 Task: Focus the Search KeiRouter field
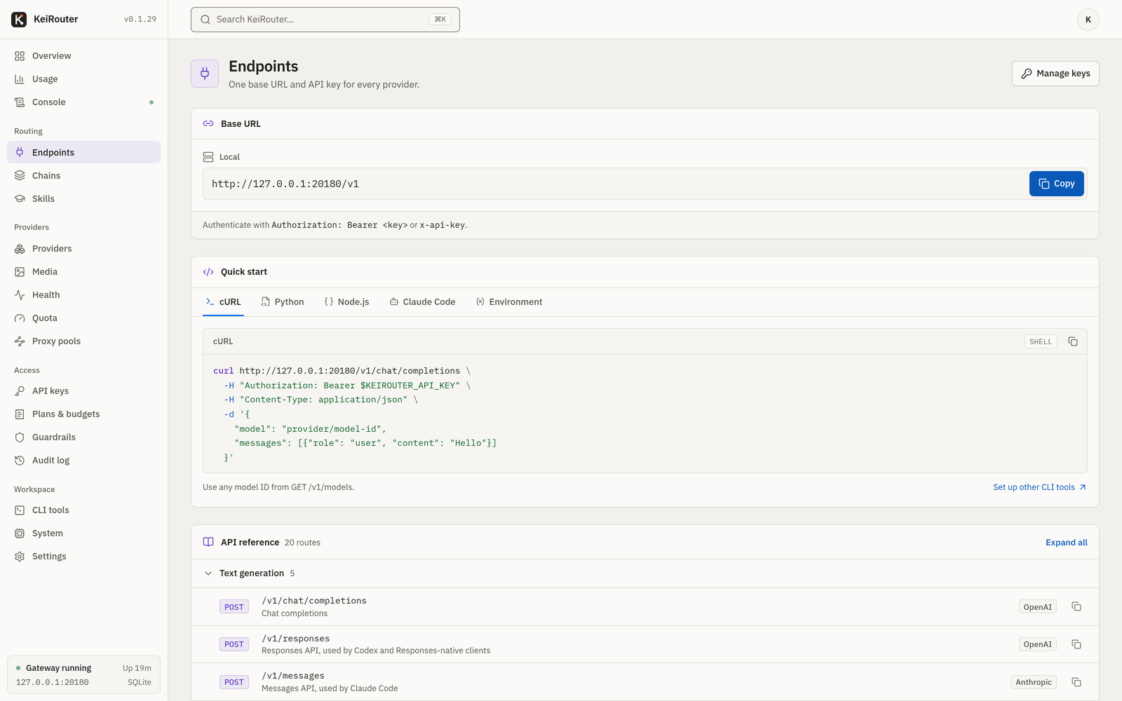coord(325,20)
